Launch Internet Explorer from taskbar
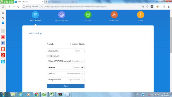Screen dimensions: 172x97 21,95
